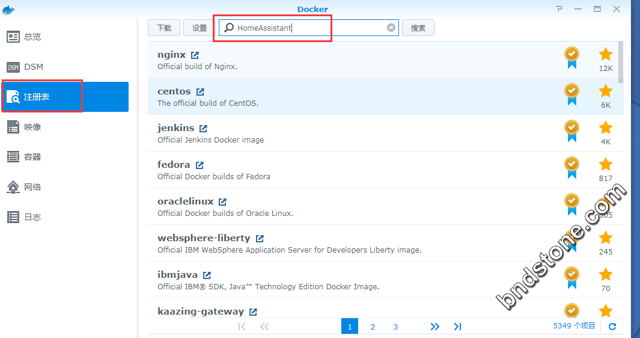Clear the search field text
Viewport: 640px width, 338px height.
391,28
